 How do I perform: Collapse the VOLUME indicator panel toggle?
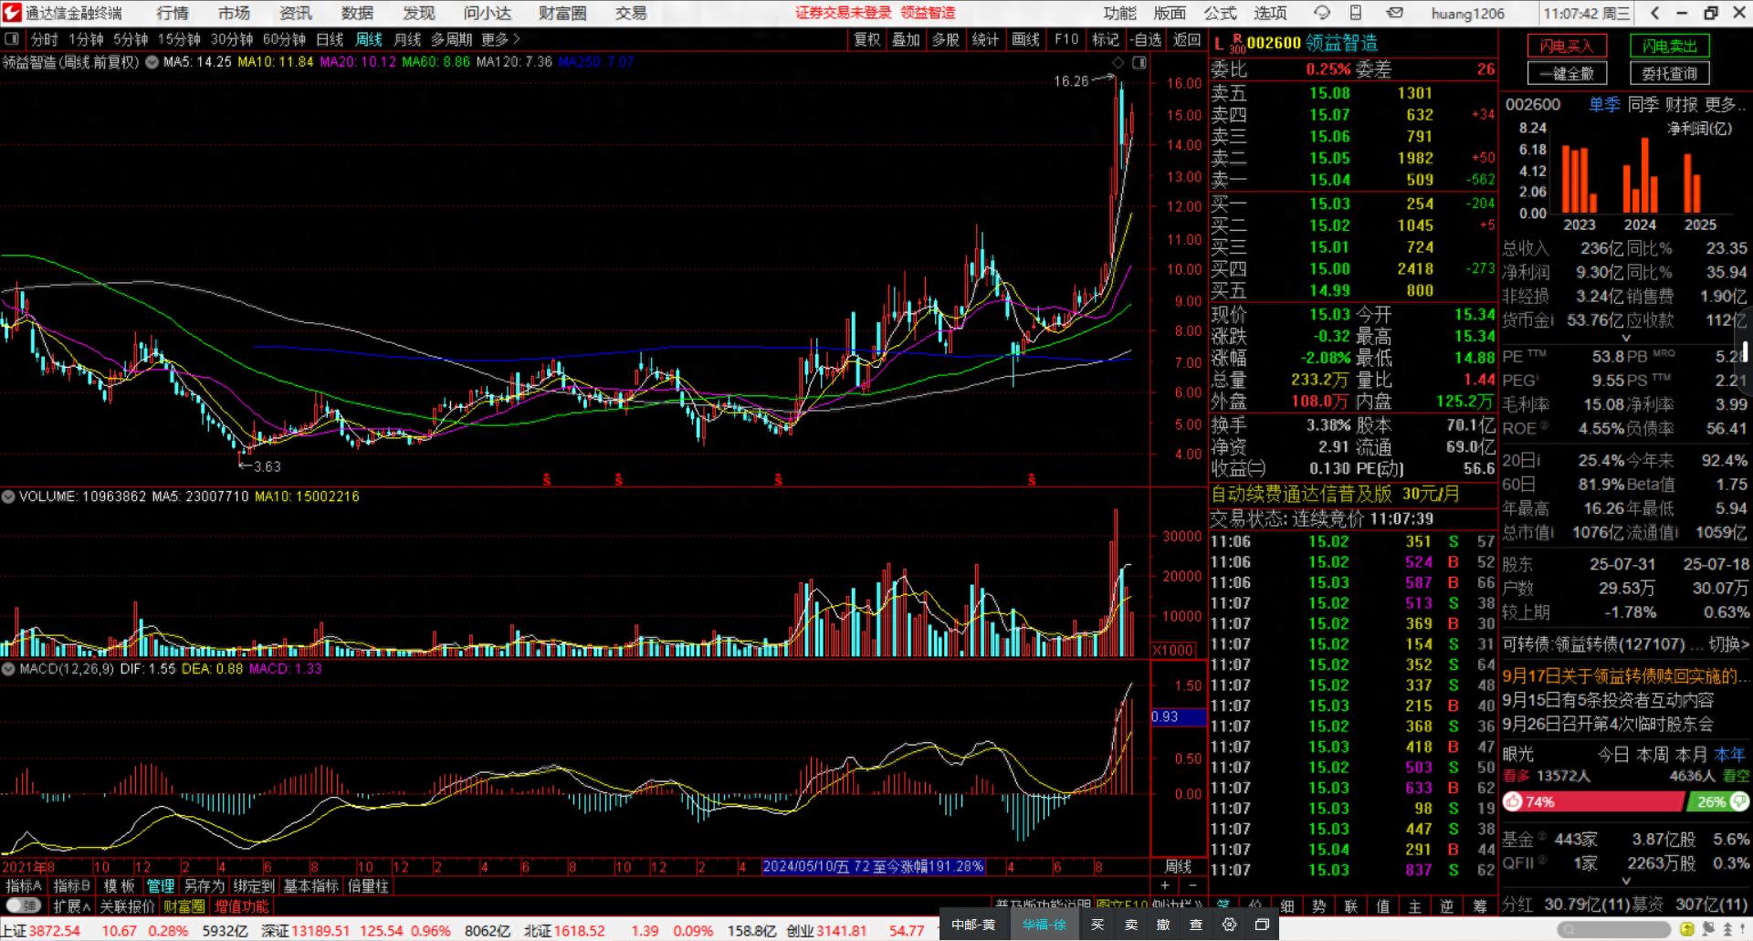[x=8, y=497]
